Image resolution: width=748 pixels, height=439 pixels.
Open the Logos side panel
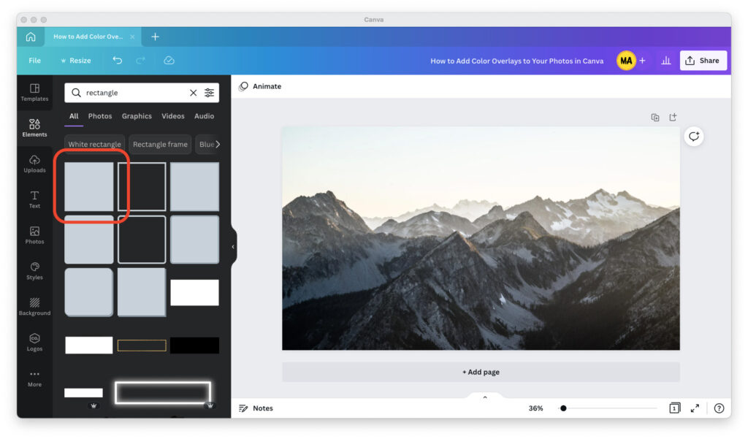click(x=34, y=342)
